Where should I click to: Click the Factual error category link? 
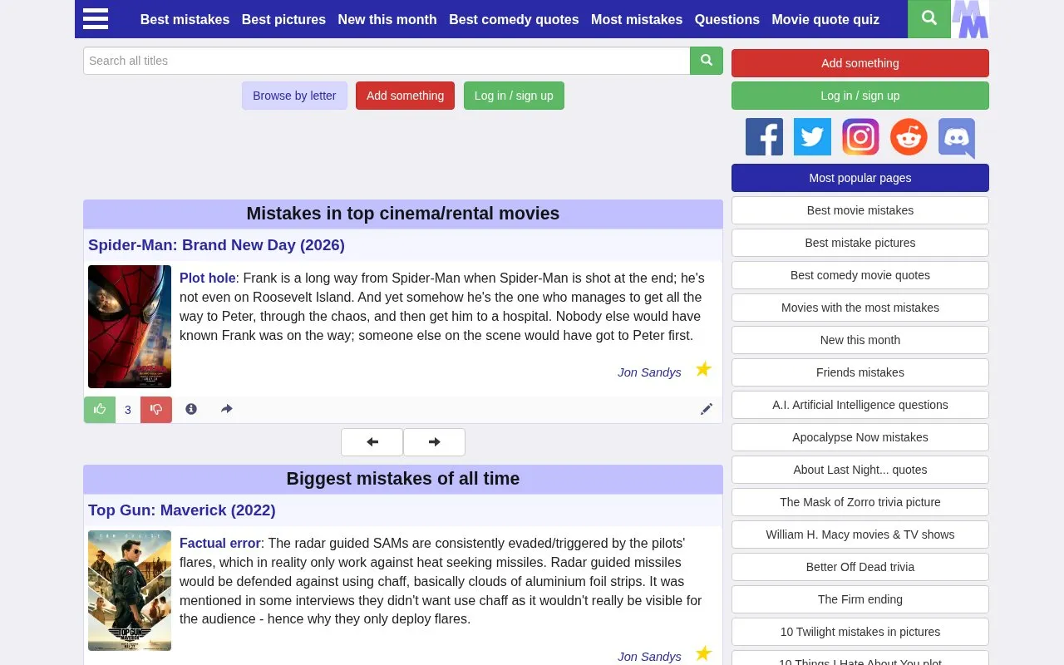coord(220,544)
